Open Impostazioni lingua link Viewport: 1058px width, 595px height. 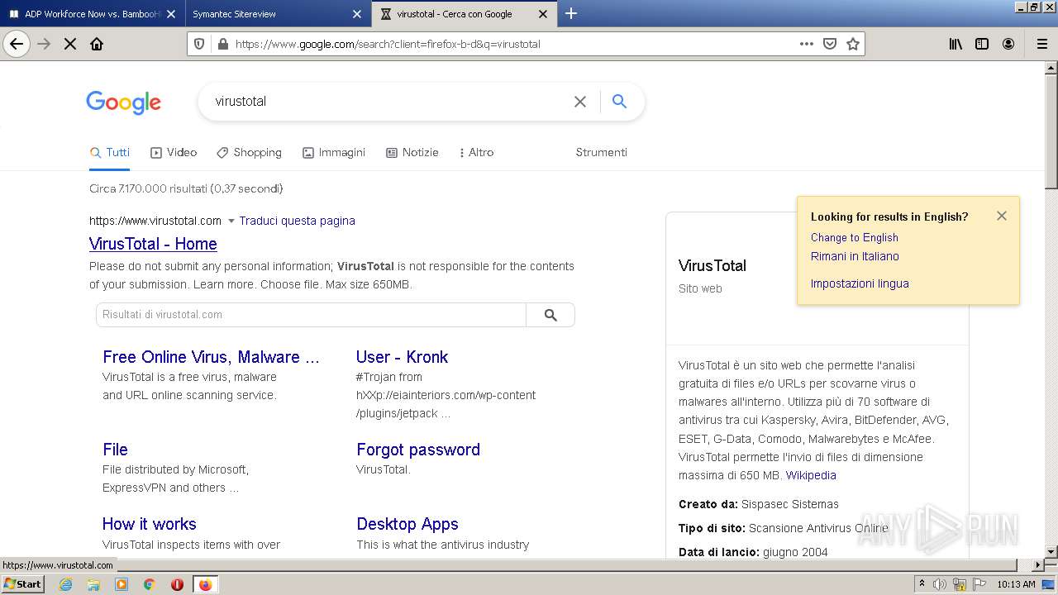pyautogui.click(x=860, y=283)
